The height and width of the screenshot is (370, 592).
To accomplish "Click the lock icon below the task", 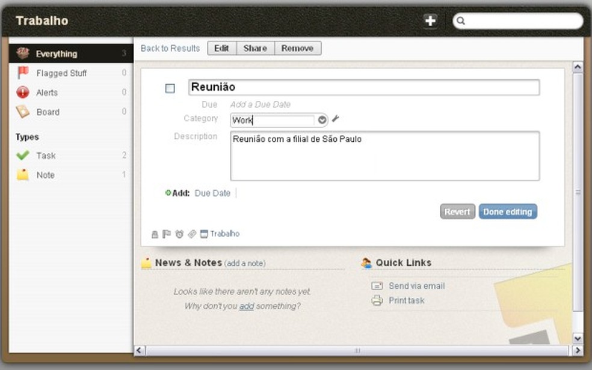I will (155, 234).
